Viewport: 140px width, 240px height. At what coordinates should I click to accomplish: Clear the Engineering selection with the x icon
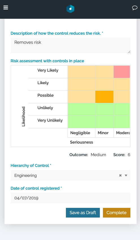pyautogui.click(x=120, y=175)
